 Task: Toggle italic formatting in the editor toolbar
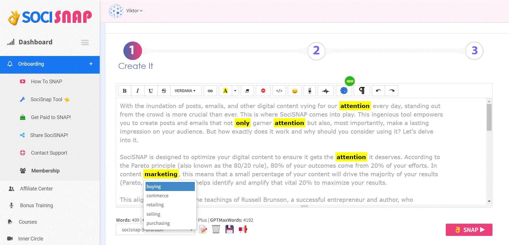pos(138,91)
